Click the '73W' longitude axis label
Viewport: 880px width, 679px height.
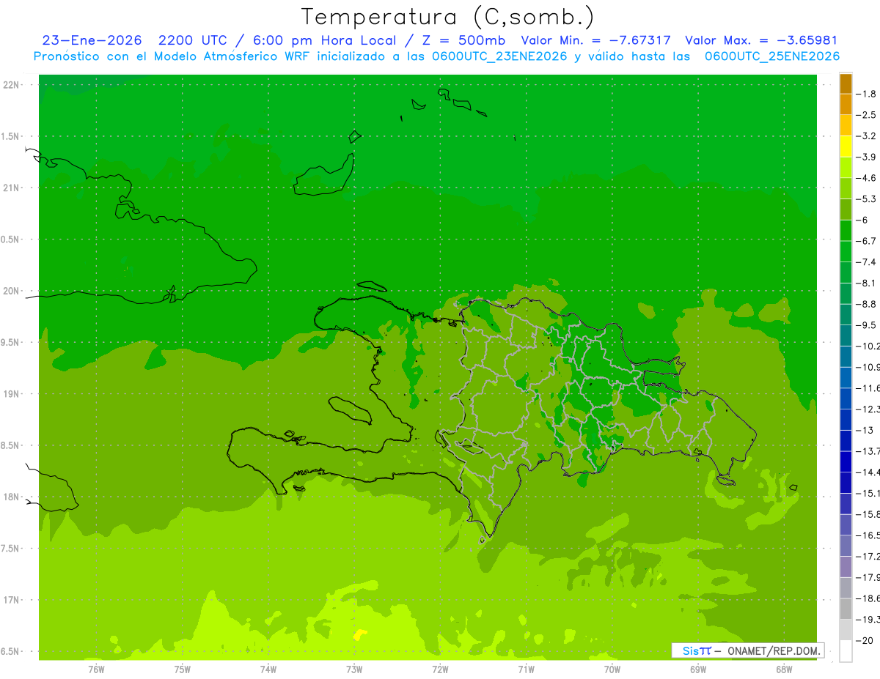click(x=354, y=669)
